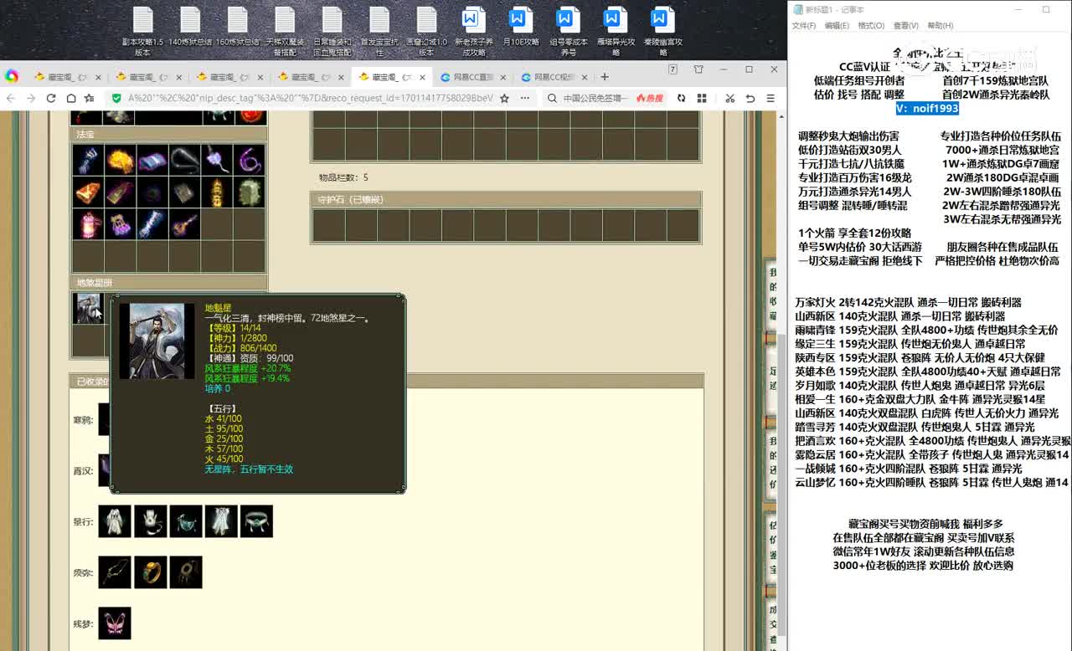This screenshot has width=1072, height=651.
Task: Click the purple talisman tag treasure icon
Action: [121, 192]
